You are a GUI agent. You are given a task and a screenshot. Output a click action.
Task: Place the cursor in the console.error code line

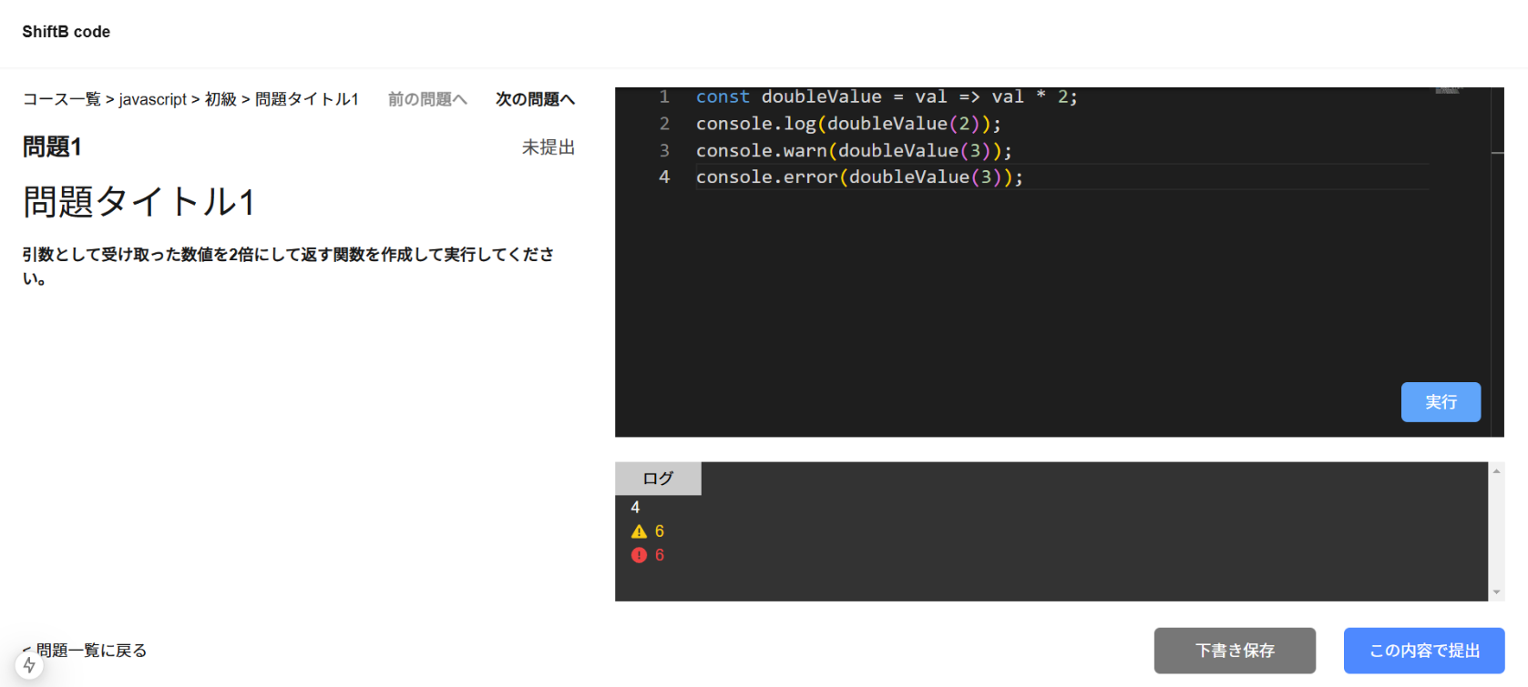coord(858,177)
